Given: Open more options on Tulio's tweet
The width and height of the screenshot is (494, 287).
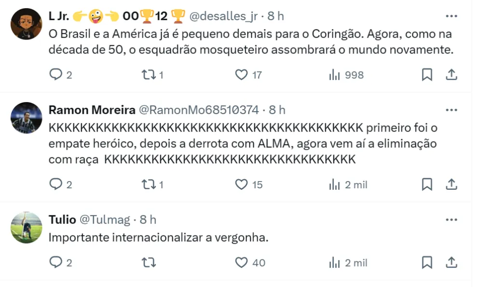Looking at the screenshot, I should point(451,220).
